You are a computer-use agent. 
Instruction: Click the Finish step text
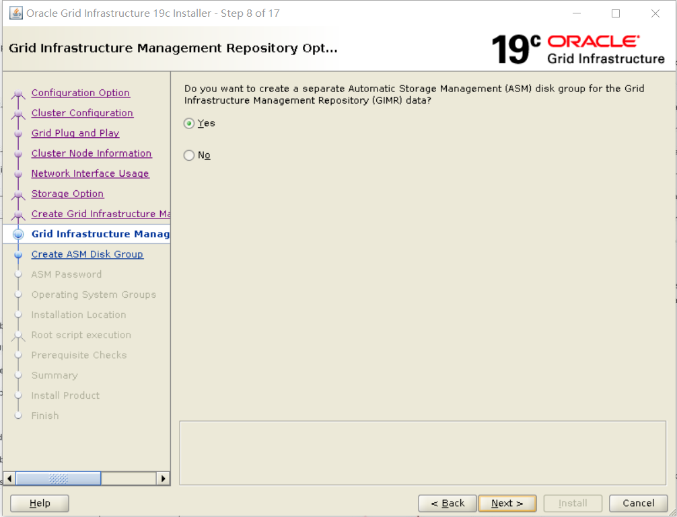coord(45,415)
